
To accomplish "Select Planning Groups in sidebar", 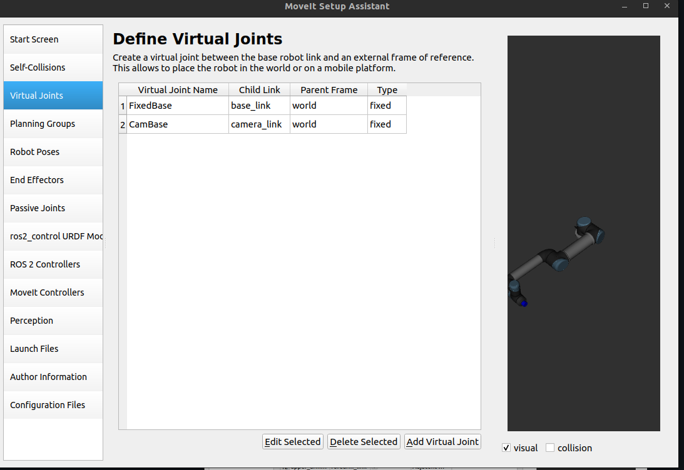I will [x=53, y=124].
